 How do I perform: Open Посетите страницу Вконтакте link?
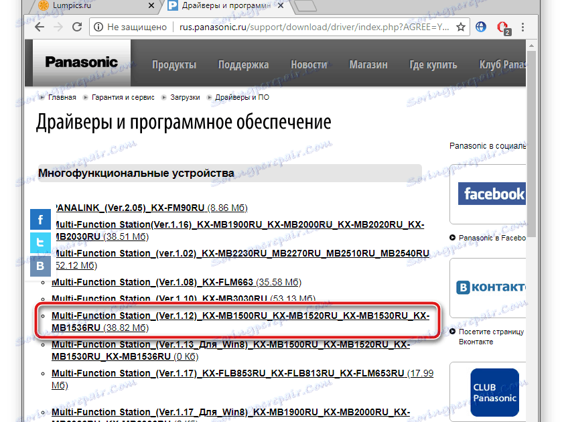[x=491, y=337]
